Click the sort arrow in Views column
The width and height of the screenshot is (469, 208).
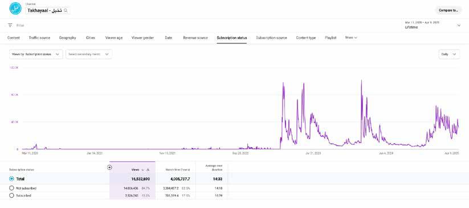click(x=142, y=170)
